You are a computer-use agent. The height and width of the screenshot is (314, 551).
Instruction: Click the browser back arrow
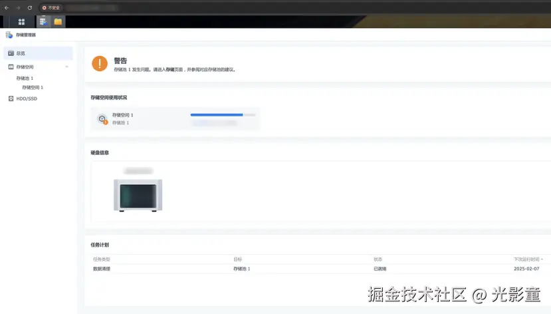[7, 8]
